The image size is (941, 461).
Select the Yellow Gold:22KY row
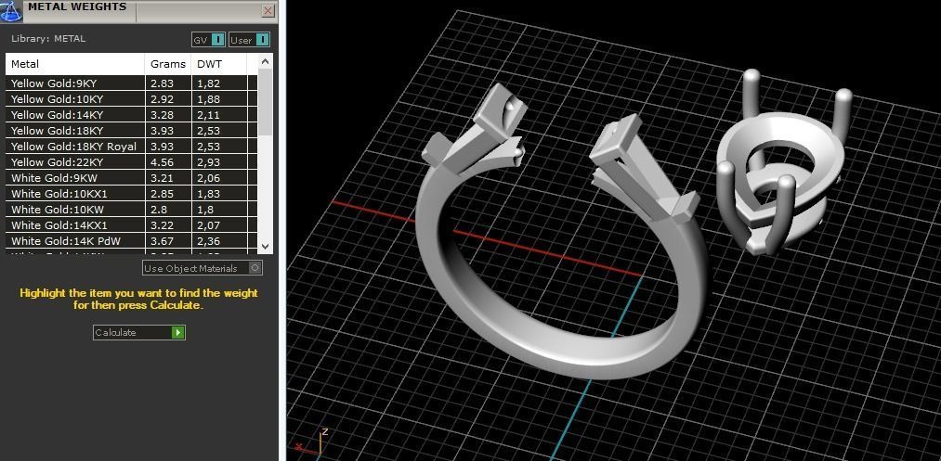(x=132, y=161)
